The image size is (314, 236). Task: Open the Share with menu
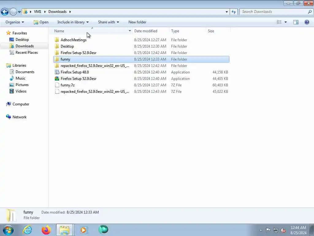click(109, 22)
